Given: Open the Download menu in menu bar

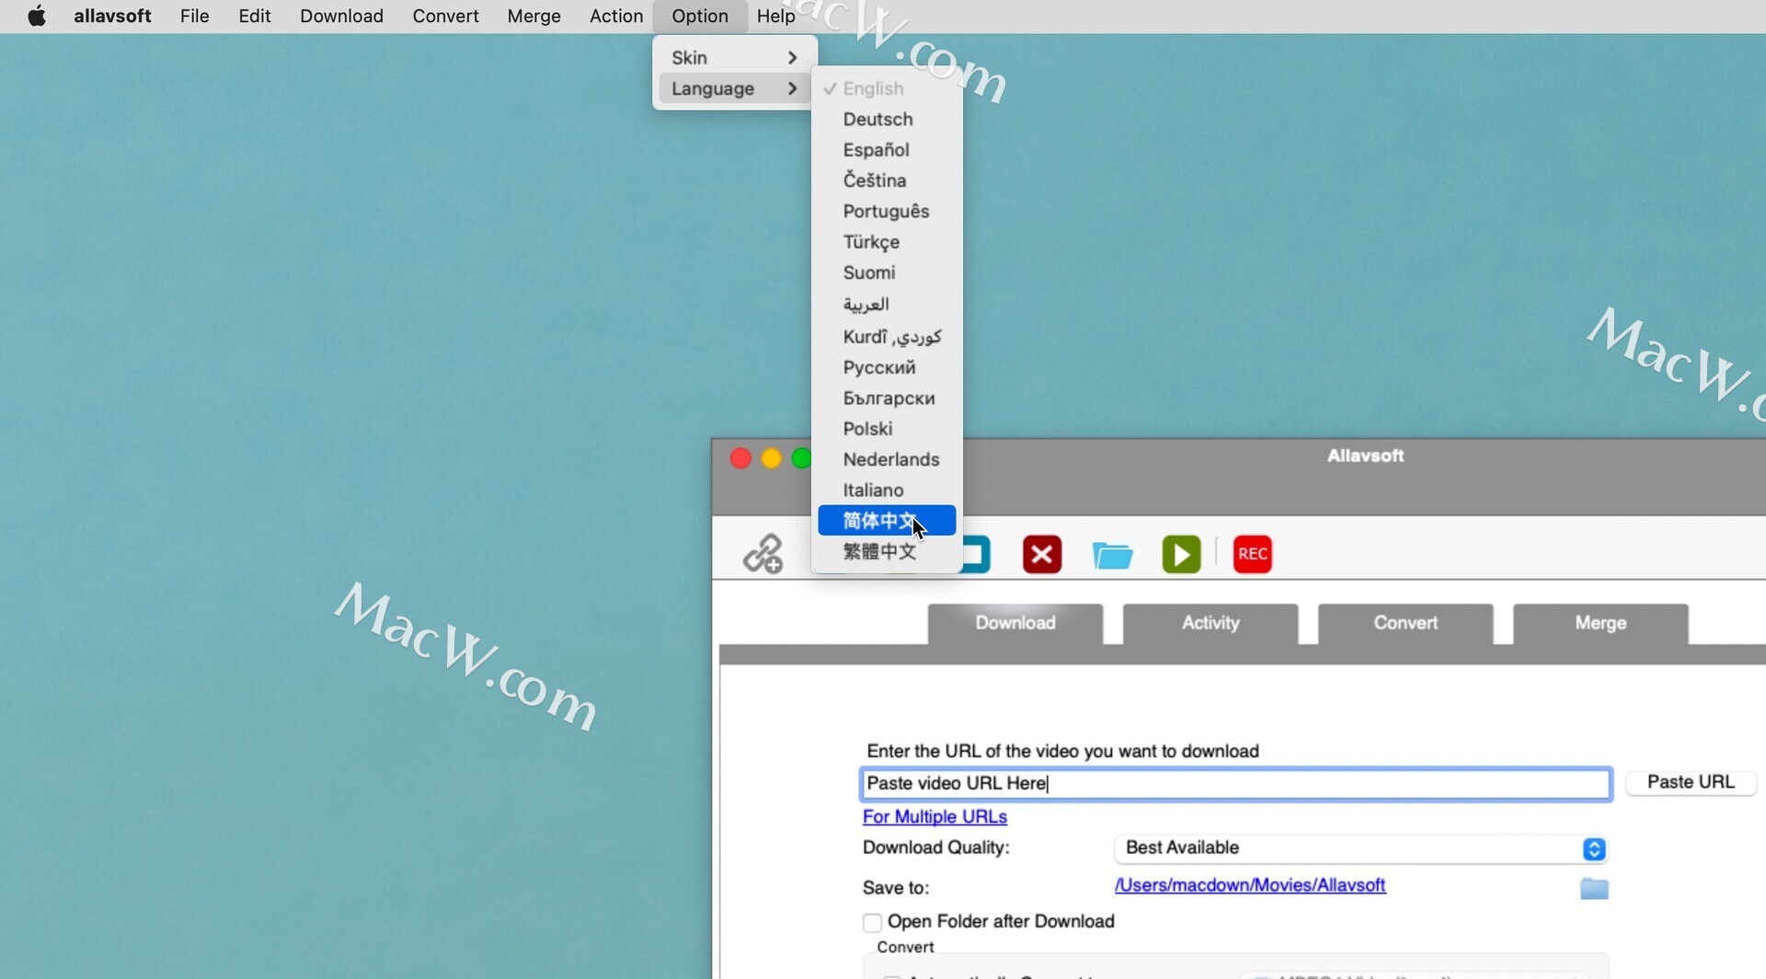Looking at the screenshot, I should (341, 16).
